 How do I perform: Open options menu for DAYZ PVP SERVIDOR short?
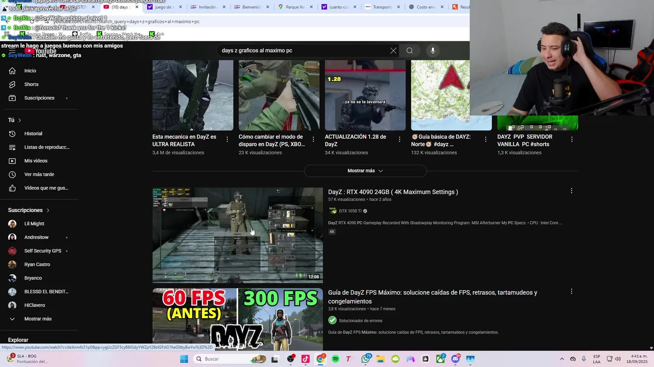[572, 139]
